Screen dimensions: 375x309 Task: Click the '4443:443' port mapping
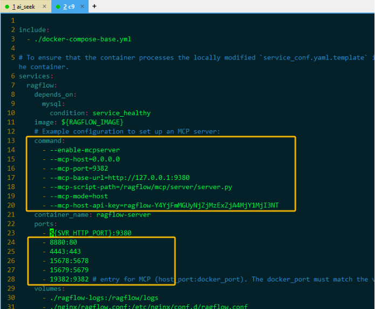[x=65, y=252]
